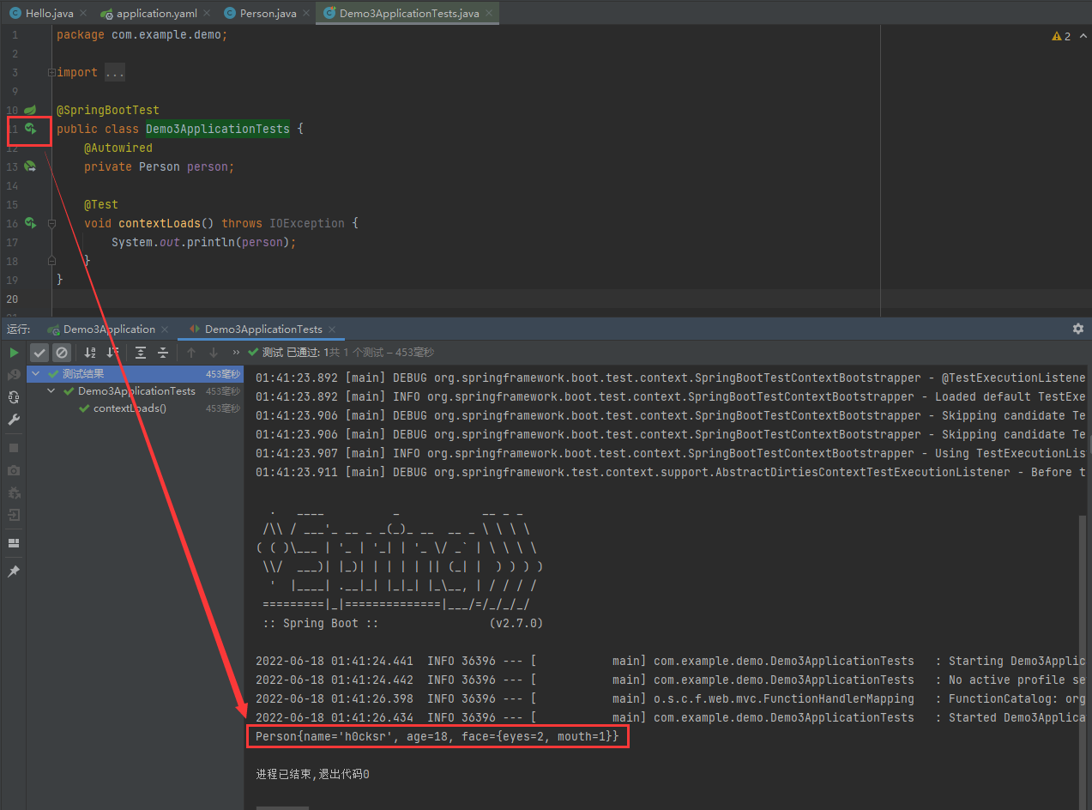The width and height of the screenshot is (1092, 810).
Task: Click the green Rerun tests play button
Action: point(14,353)
